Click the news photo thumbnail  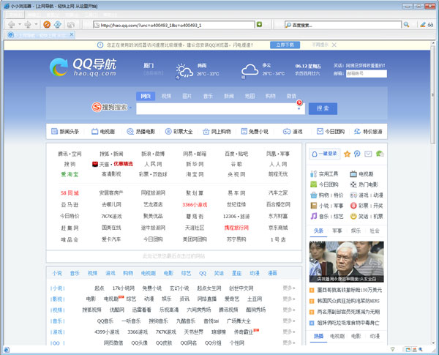coord(347,261)
